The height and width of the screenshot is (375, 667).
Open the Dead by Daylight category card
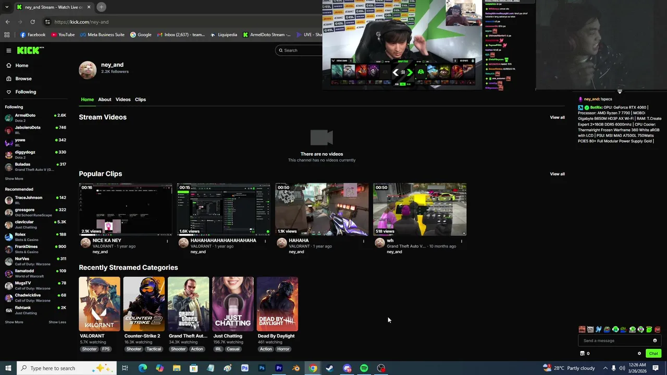tap(277, 304)
